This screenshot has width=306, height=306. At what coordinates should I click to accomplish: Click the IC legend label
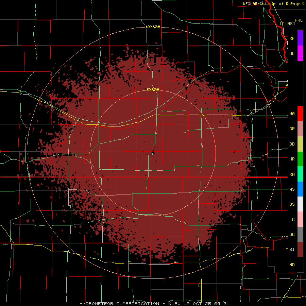click(x=292, y=220)
